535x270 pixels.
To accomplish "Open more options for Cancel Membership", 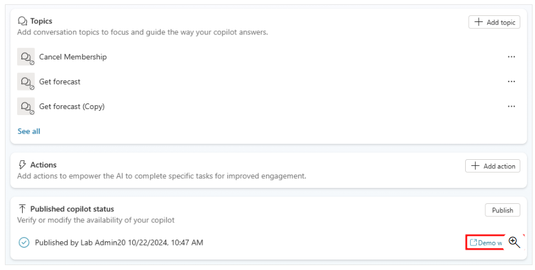I will click(x=511, y=57).
